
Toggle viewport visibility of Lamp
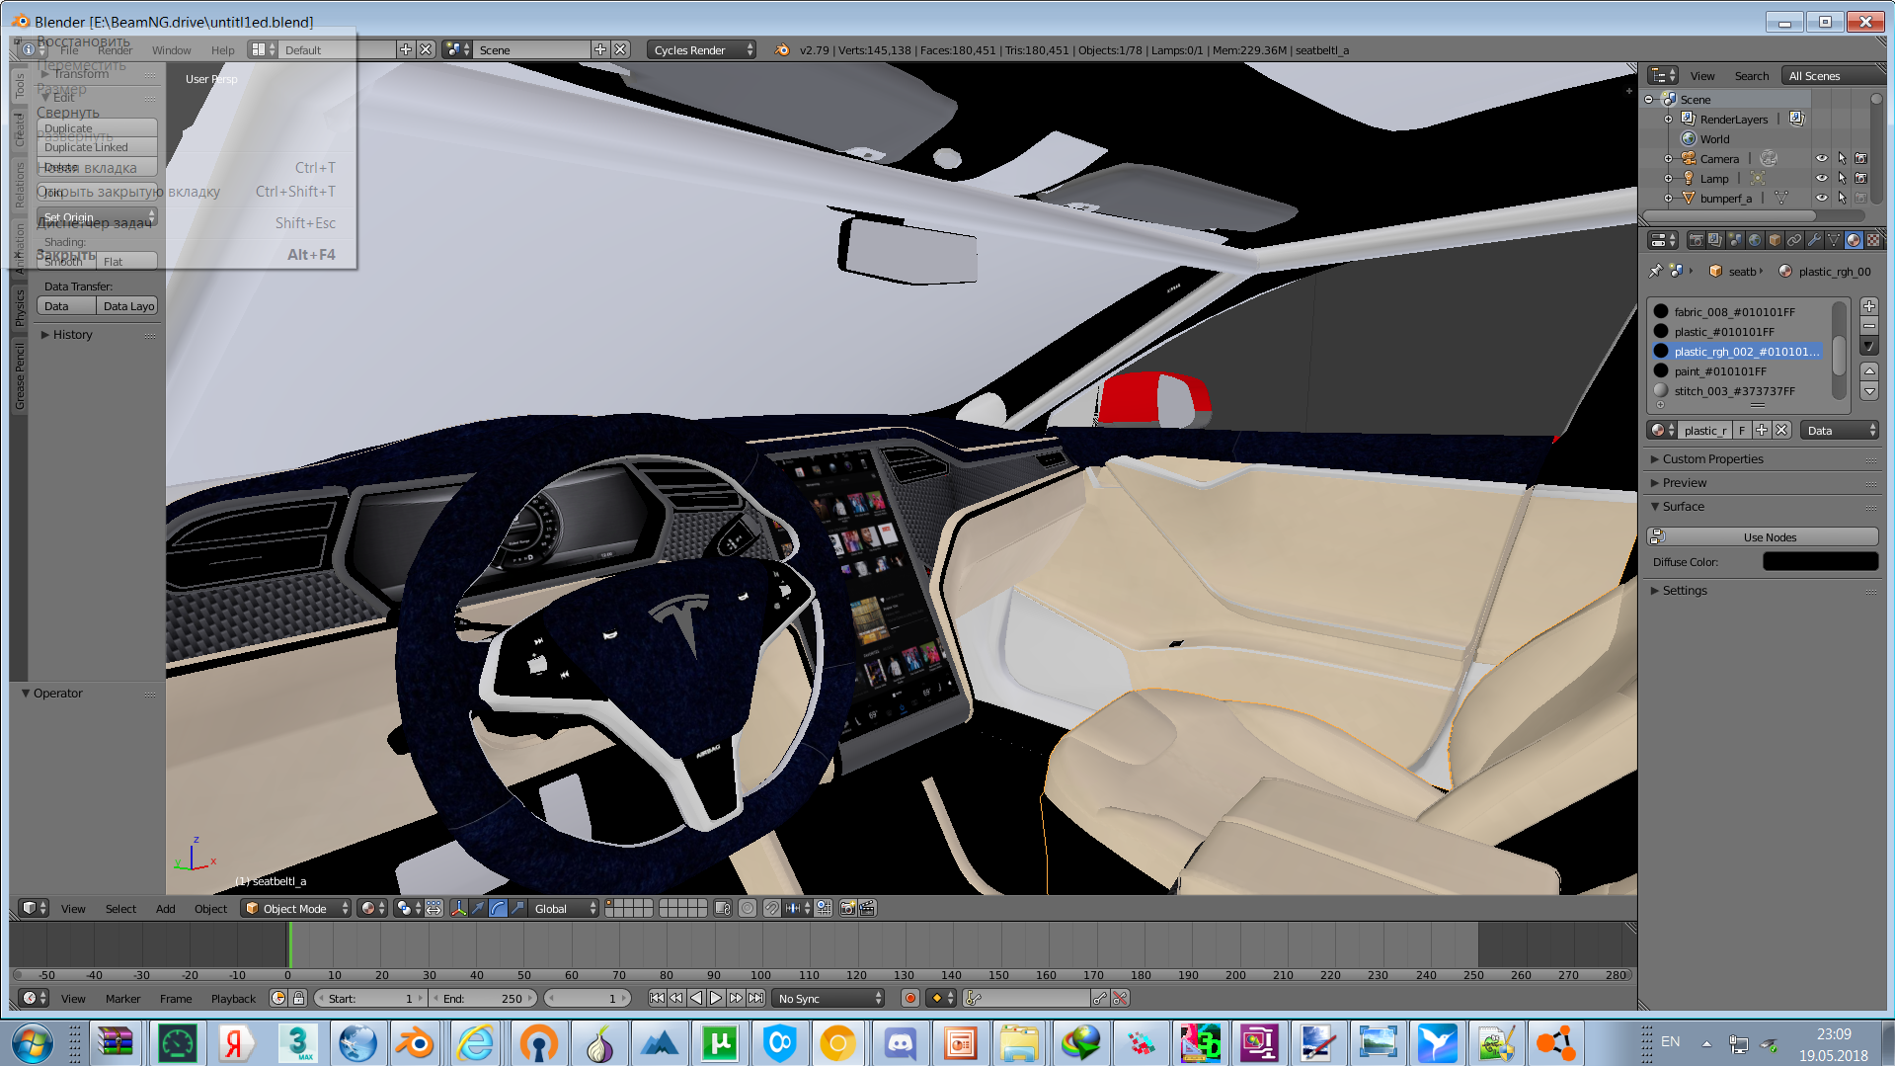tap(1822, 178)
